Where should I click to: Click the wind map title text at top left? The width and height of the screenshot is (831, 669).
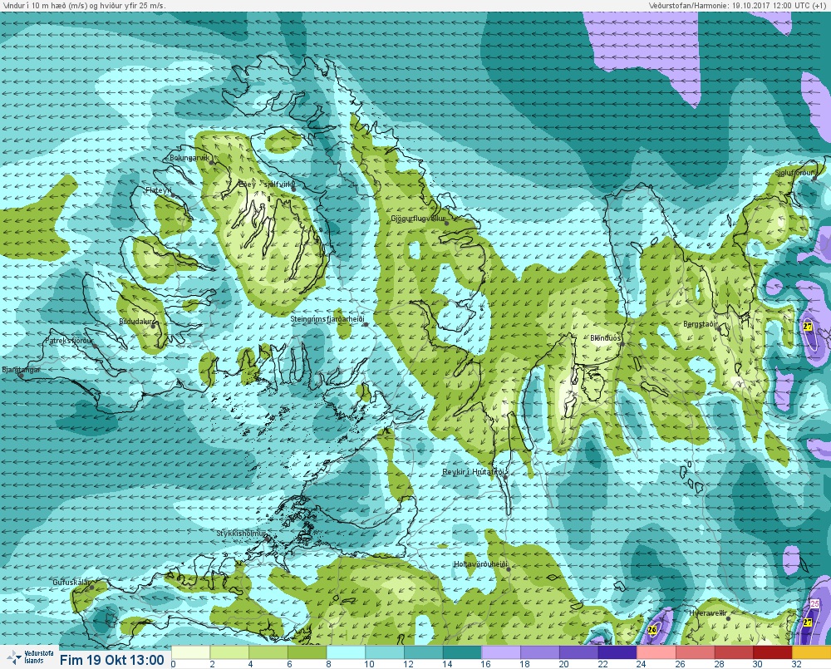pyautogui.click(x=84, y=5)
